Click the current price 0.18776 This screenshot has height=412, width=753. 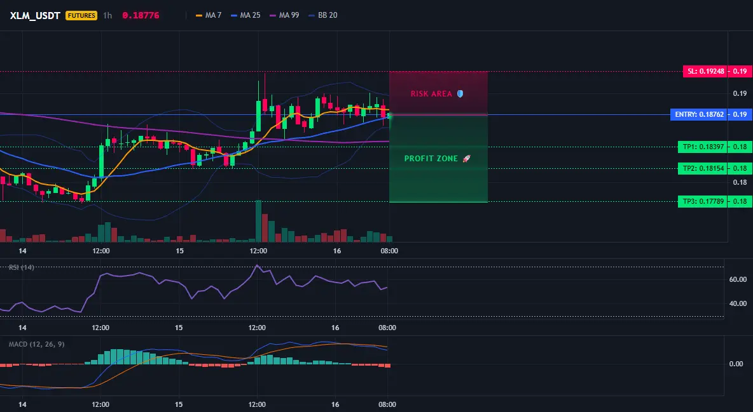[141, 15]
